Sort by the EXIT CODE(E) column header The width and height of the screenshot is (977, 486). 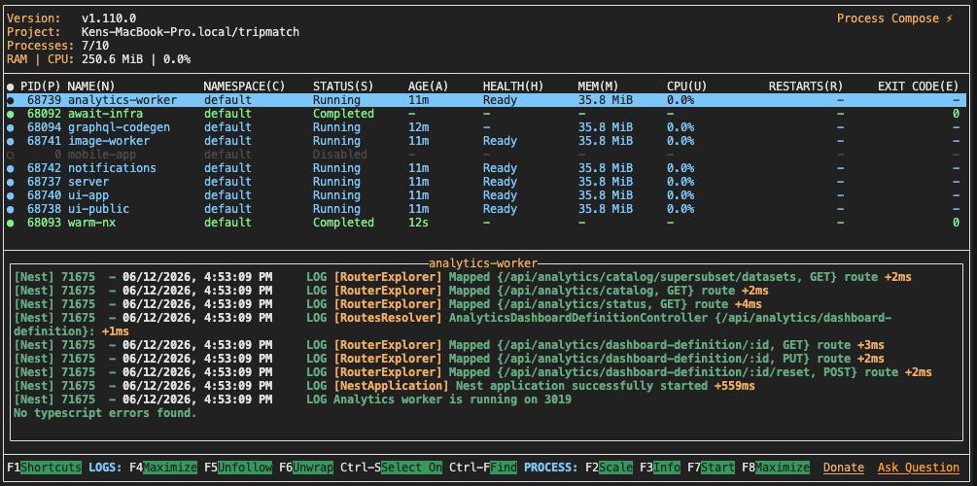919,87
